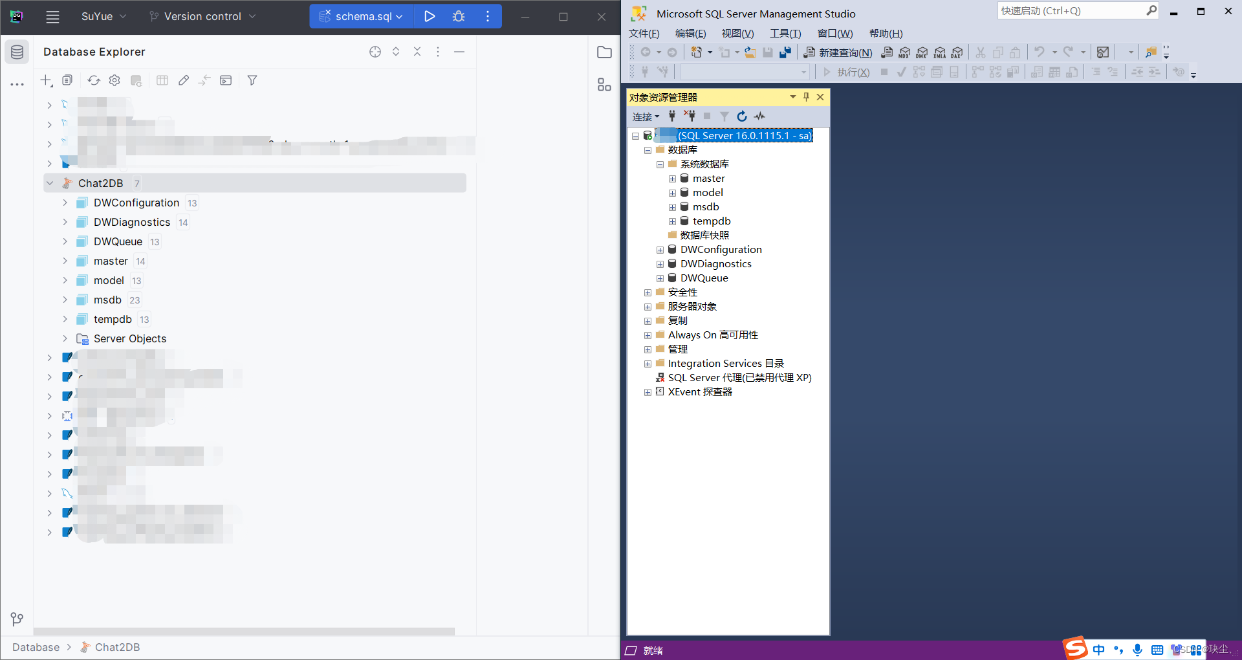Screen dimensions: 1242x660
Task: Open the Version control menu in DataGrip
Action: pos(201,16)
